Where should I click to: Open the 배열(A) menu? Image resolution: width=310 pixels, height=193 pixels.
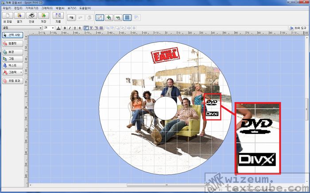tap(60, 8)
